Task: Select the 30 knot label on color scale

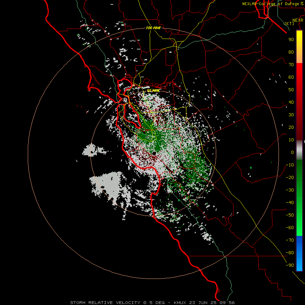Action: (291, 115)
